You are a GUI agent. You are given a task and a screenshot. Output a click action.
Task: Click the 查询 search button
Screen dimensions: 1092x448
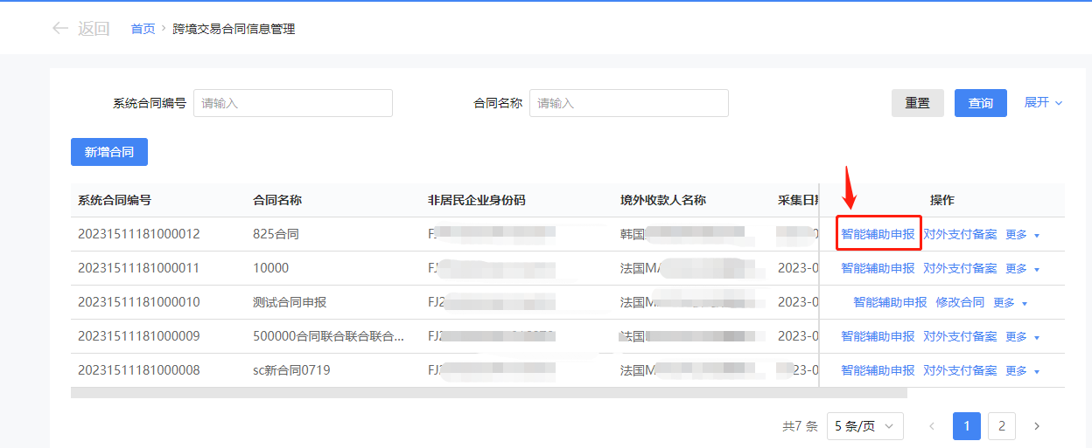[980, 103]
